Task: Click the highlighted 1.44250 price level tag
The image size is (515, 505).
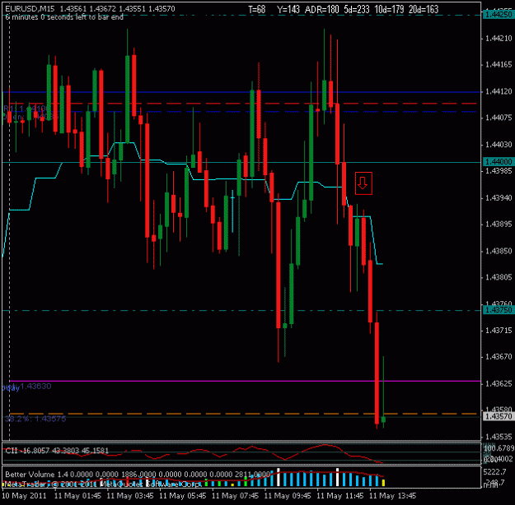Action: pyautogui.click(x=499, y=15)
